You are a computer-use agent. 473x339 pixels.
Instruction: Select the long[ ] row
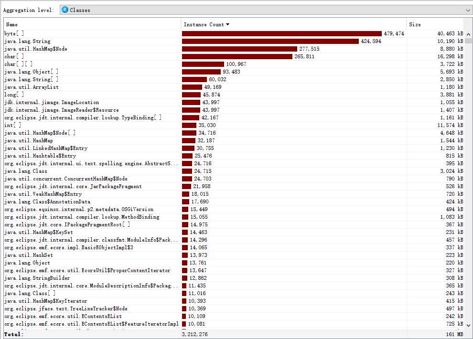[234, 95]
